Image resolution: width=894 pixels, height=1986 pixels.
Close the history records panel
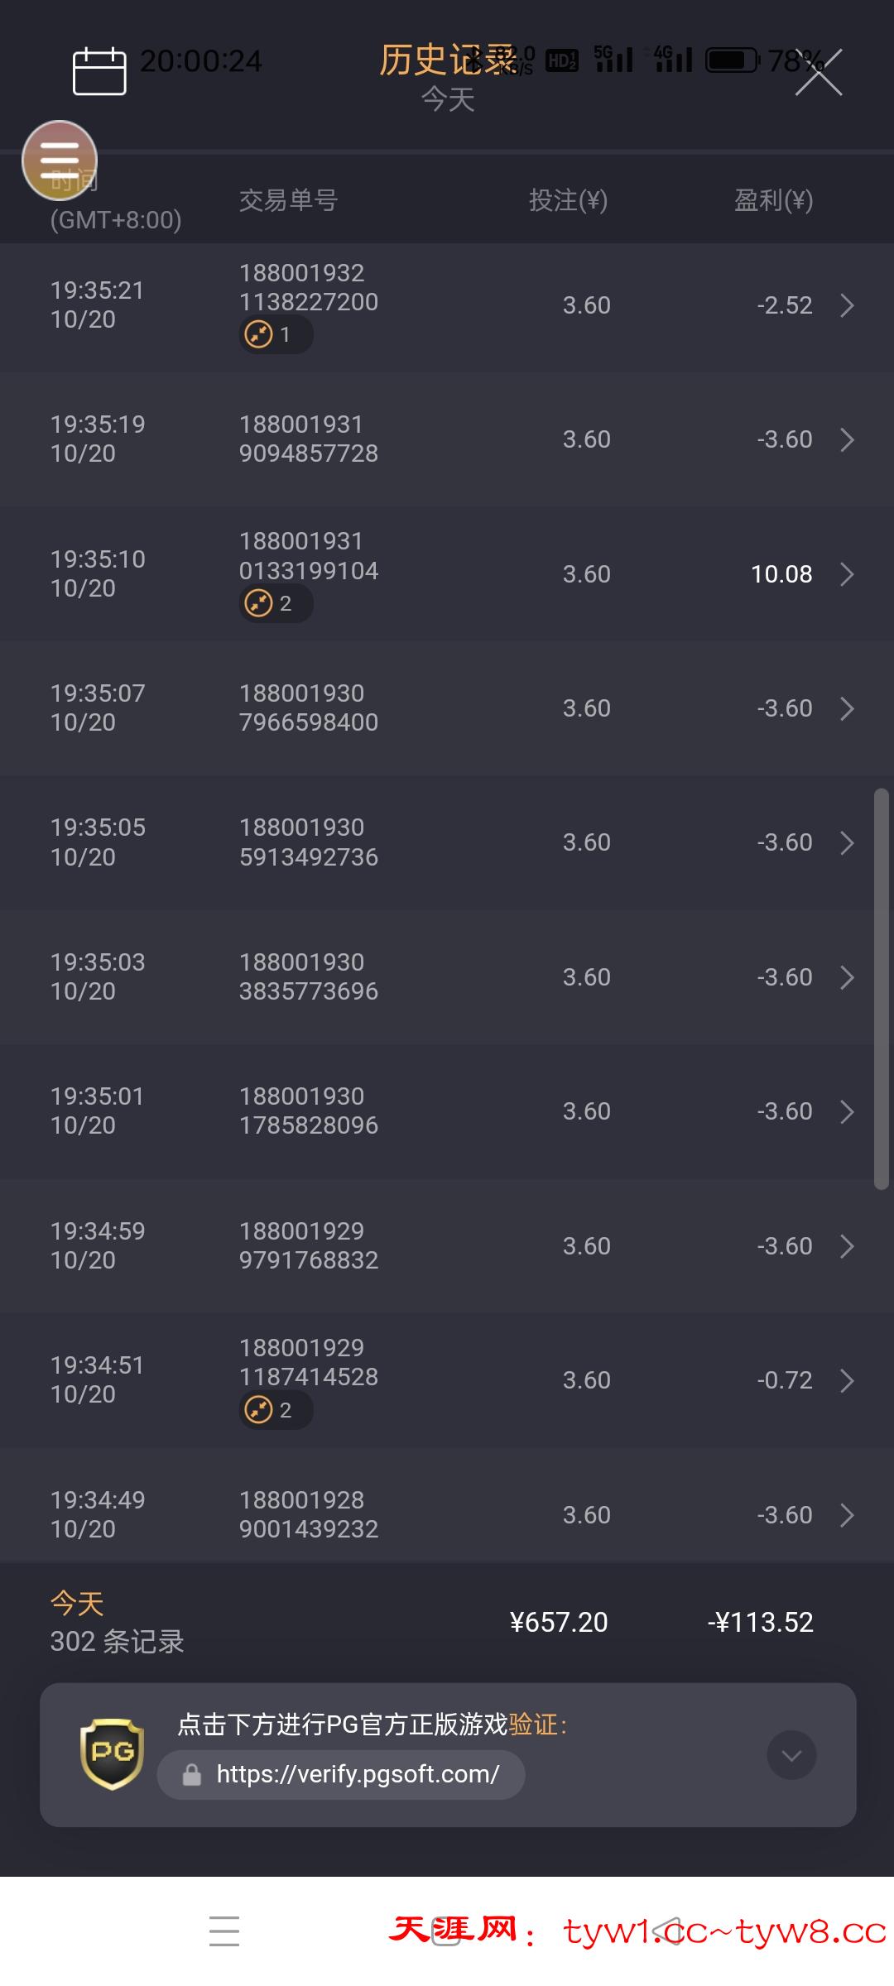pos(819,74)
